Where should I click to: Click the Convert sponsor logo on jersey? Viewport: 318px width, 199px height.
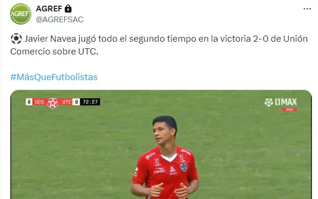tap(159, 171)
